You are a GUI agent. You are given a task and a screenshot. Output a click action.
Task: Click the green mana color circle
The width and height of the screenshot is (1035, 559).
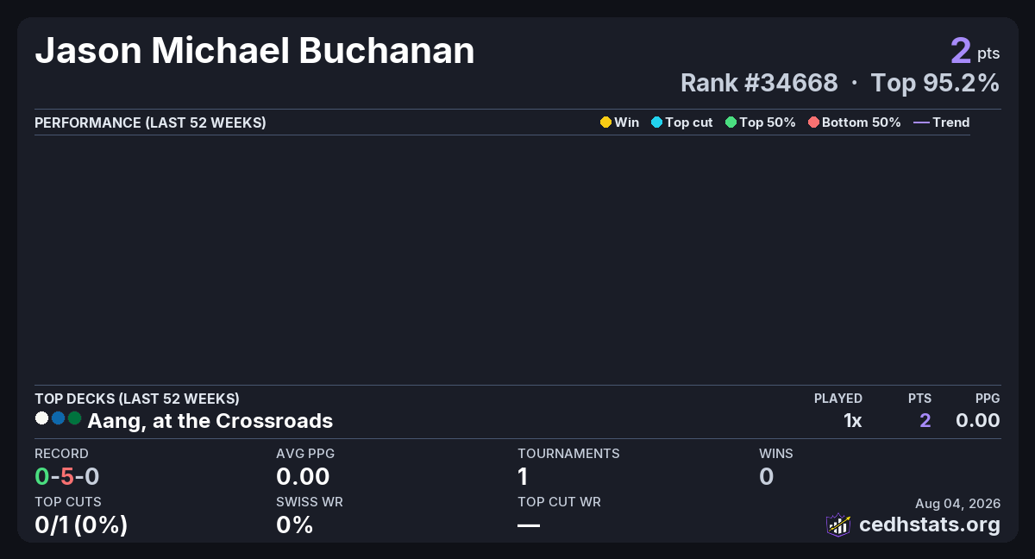point(74,418)
